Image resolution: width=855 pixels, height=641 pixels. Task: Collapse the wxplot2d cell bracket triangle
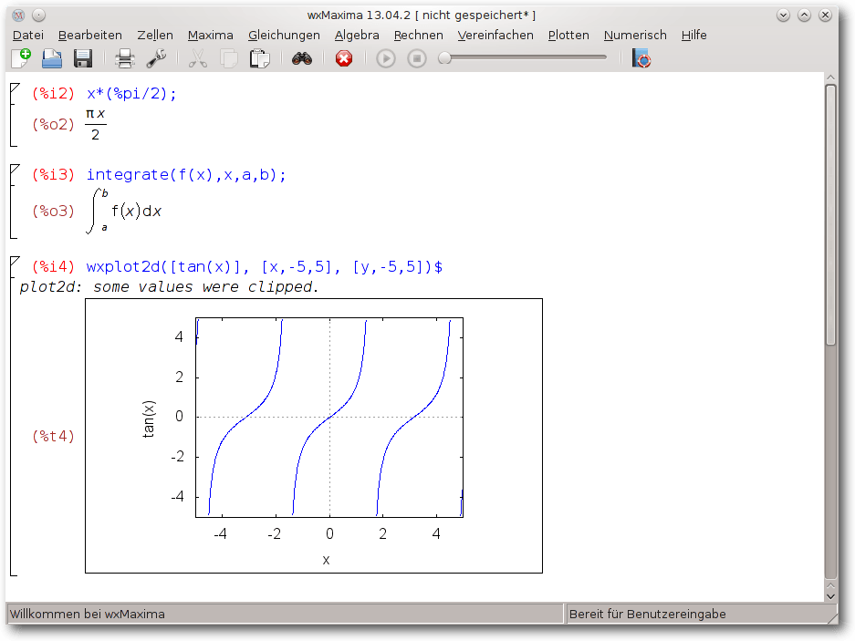pyautogui.click(x=15, y=261)
